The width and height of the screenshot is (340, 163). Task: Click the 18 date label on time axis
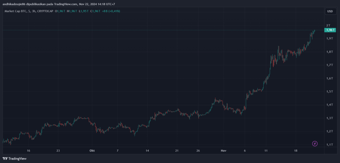coord(296,151)
